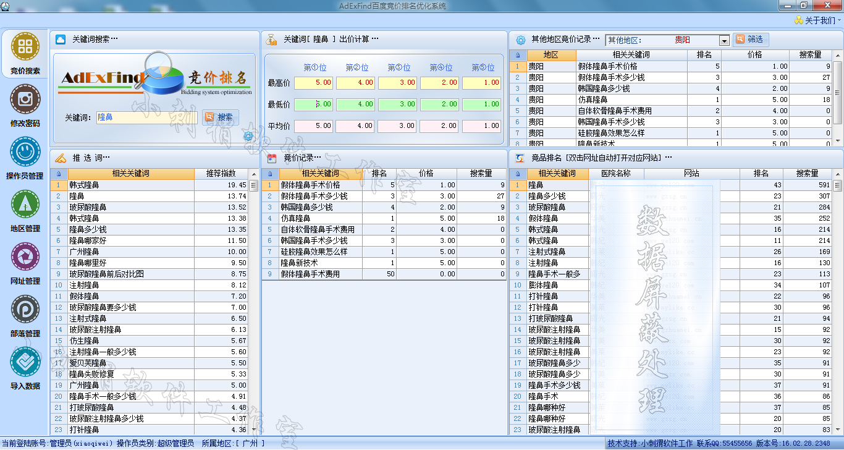Screen dimensions: 844x450
Task: Select 仿真隆鼻 row in 竞价记录 table
Action: click(x=383, y=218)
